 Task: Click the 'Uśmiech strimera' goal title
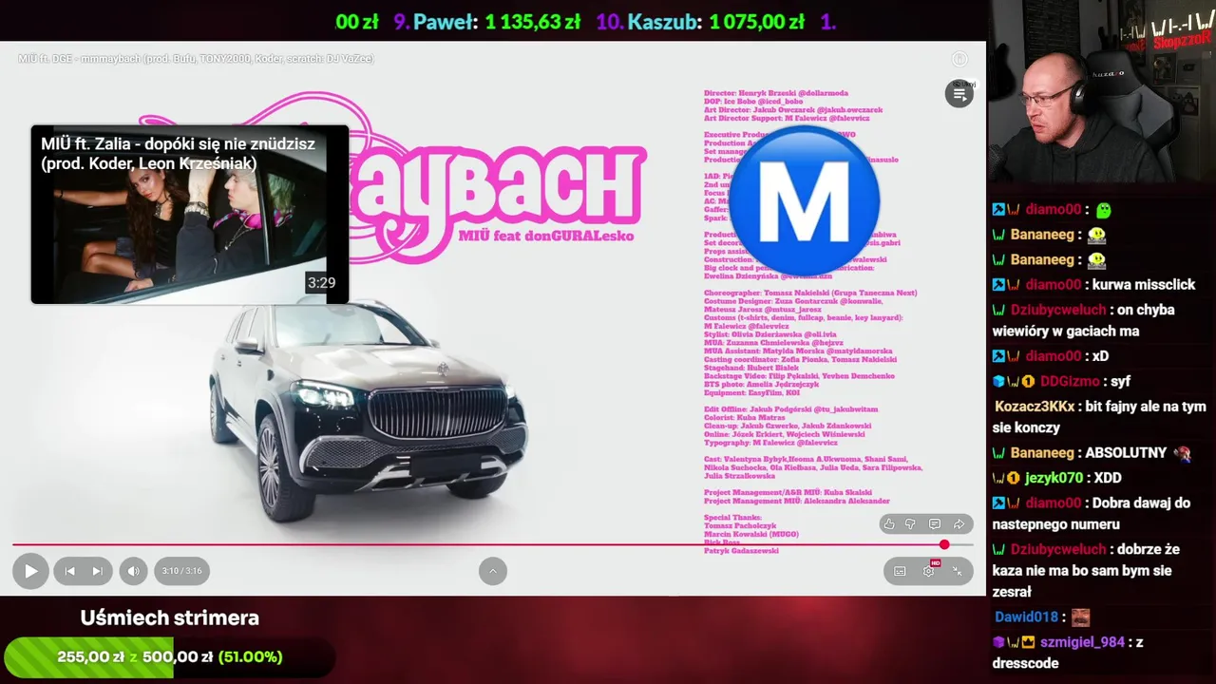coord(169,618)
